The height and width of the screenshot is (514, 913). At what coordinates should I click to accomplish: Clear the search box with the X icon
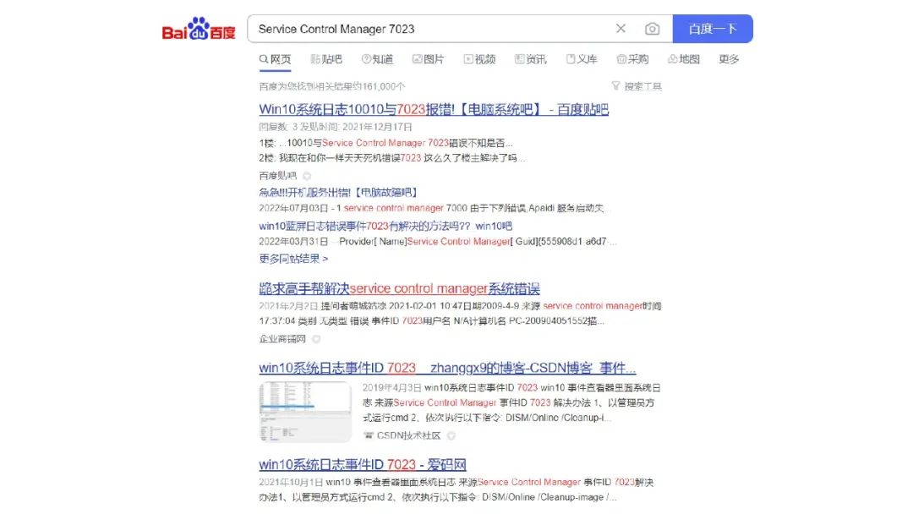coord(621,29)
